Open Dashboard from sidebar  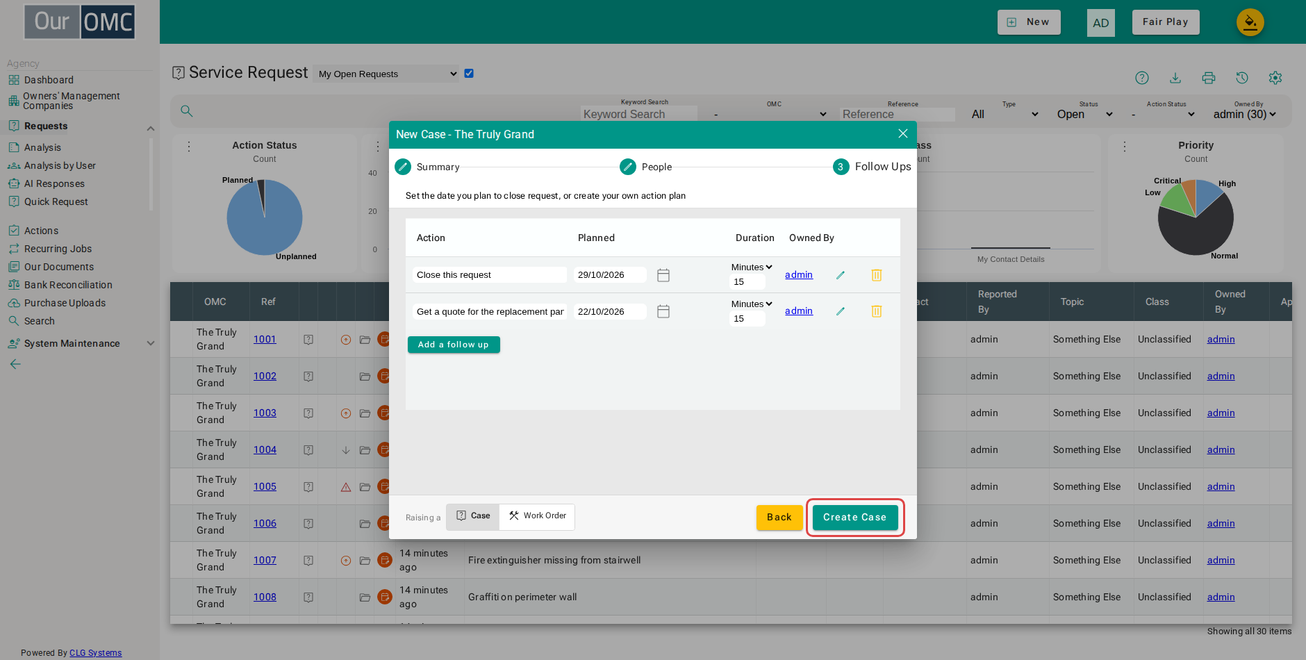(x=49, y=80)
